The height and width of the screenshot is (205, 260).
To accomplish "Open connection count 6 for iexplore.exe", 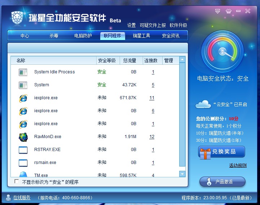I will [153, 111].
